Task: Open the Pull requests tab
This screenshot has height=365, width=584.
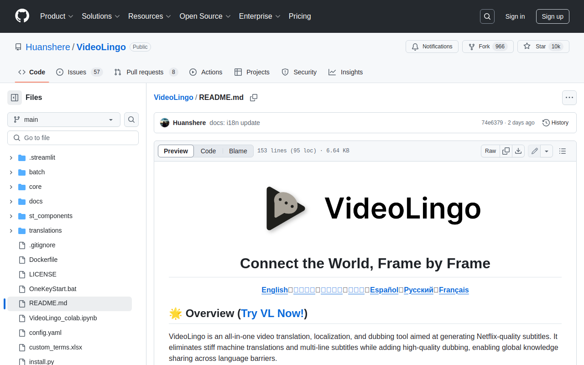Action: tap(146, 72)
